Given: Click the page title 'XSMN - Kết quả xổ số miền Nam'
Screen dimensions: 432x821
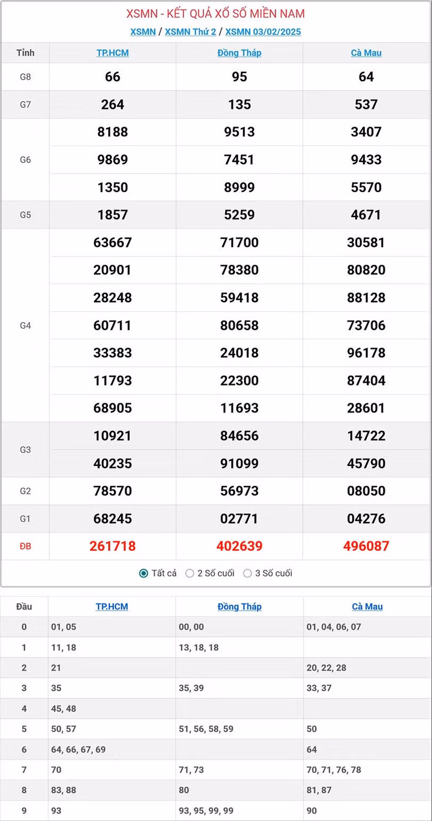Looking at the screenshot, I should (215, 14).
